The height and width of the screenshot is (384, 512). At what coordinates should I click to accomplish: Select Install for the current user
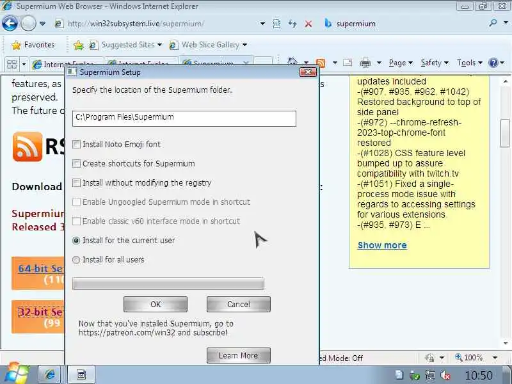[76, 241]
